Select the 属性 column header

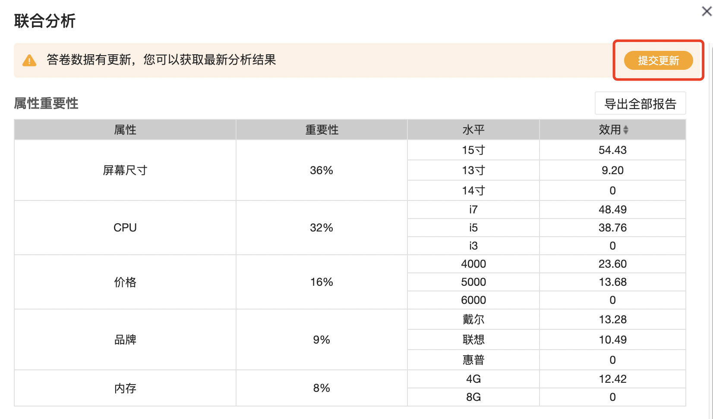(x=125, y=130)
